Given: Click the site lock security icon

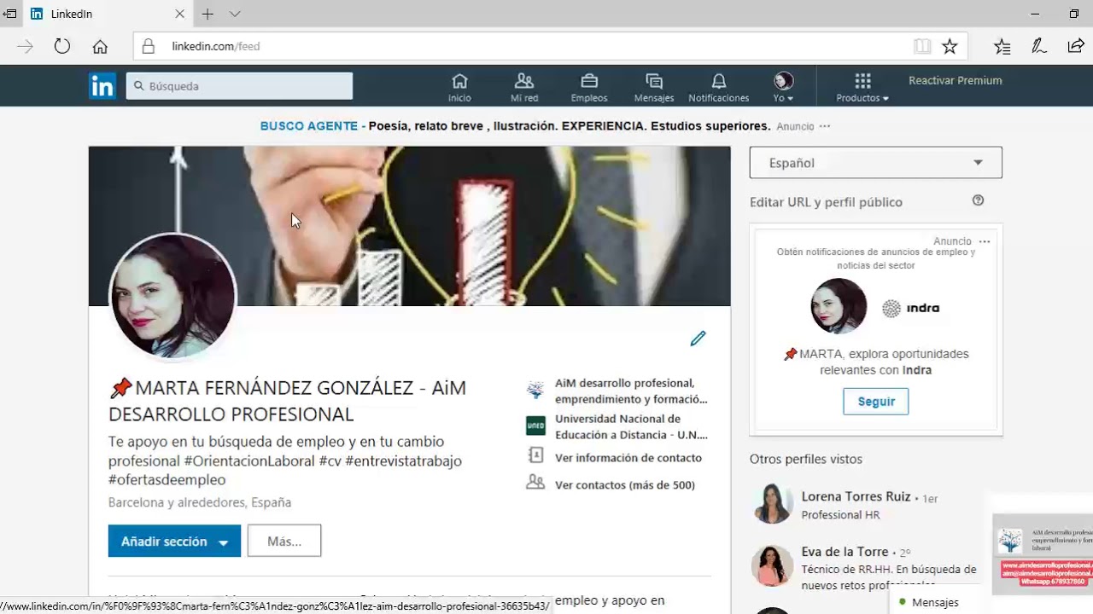Looking at the screenshot, I should point(149,46).
